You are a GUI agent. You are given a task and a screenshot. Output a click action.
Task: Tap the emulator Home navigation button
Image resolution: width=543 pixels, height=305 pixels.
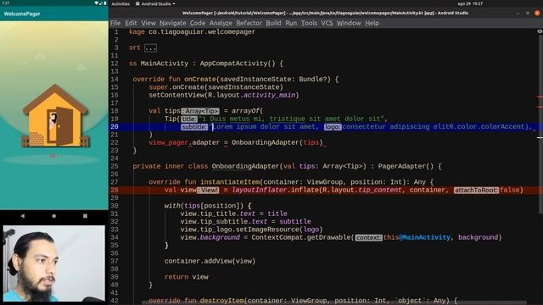tap(54, 216)
